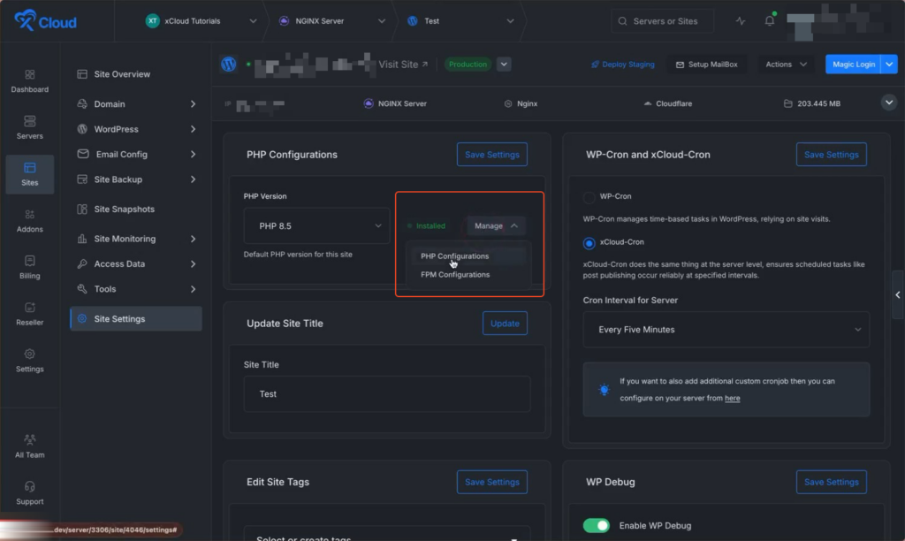905x541 pixels.
Task: Click the Site Title input field
Action: click(x=386, y=394)
